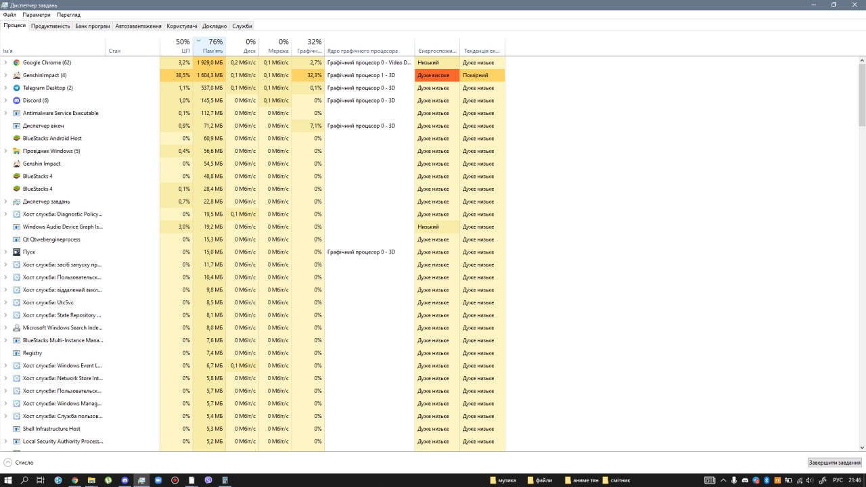
Task: Sort by the Ім'я column header
Action: 53,46
